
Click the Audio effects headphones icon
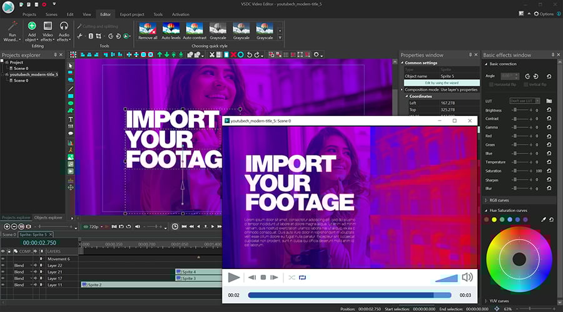tap(64, 26)
